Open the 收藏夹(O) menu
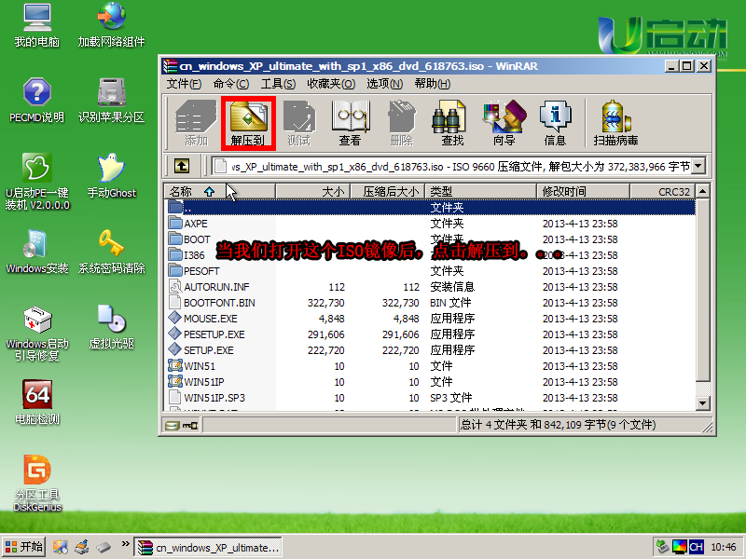 [331, 84]
